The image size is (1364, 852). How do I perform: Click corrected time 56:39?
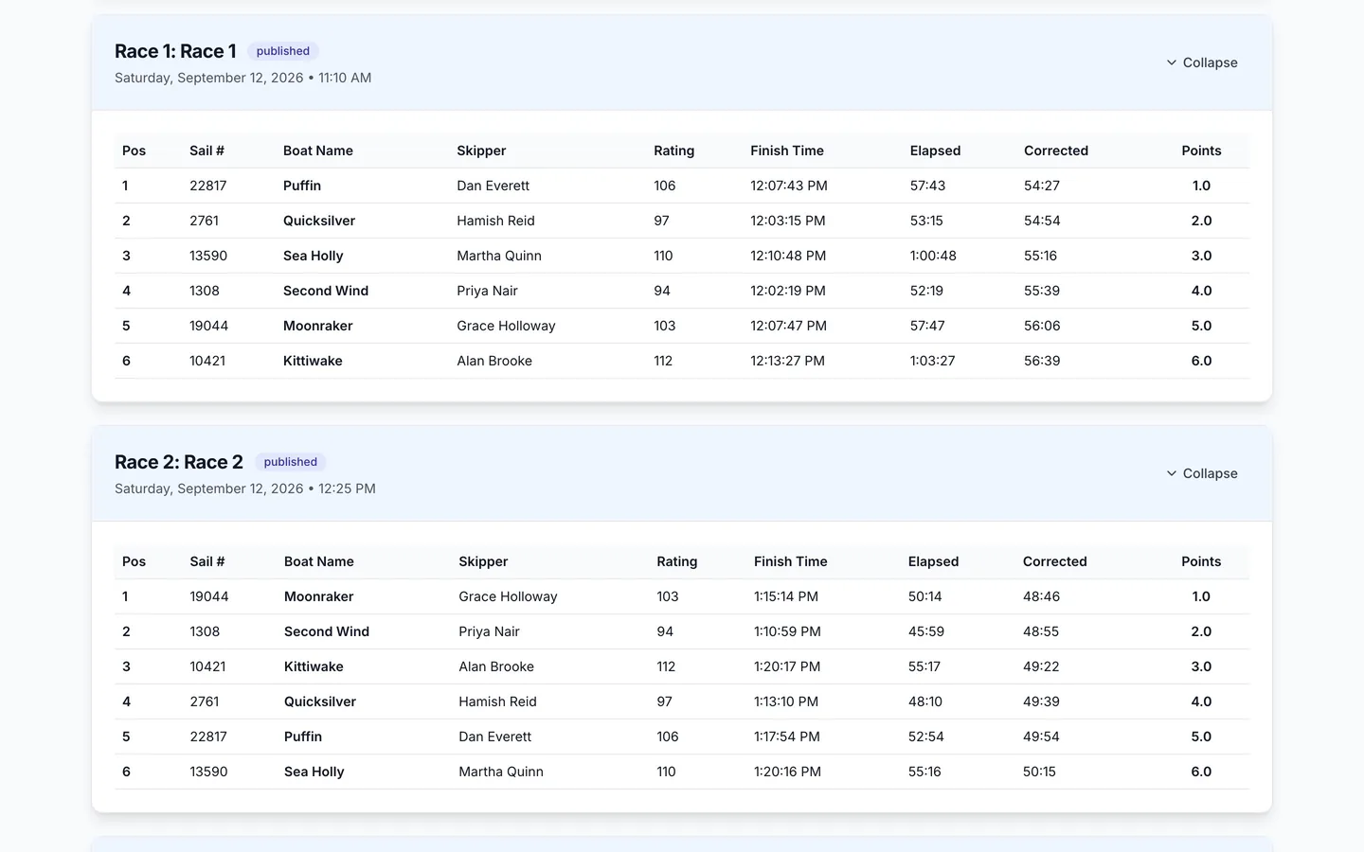coord(1042,361)
